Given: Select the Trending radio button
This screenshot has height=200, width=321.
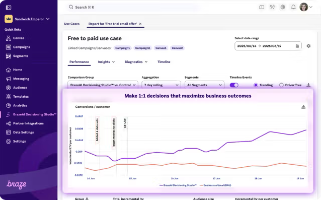Looking at the screenshot, I should click(256, 85).
